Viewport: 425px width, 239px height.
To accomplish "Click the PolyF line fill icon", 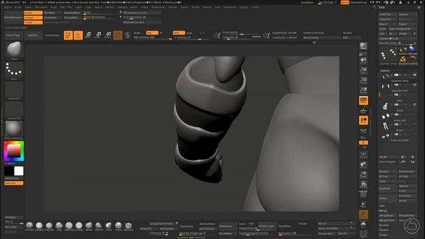I will (363, 194).
